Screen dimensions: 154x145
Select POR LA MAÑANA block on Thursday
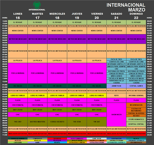point(77,73)
